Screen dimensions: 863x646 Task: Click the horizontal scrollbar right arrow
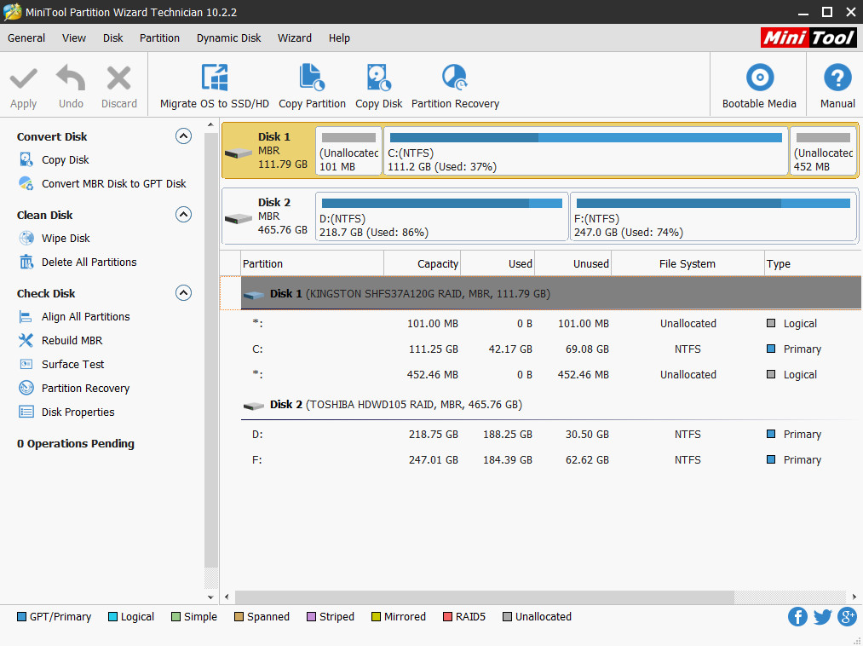pos(854,597)
